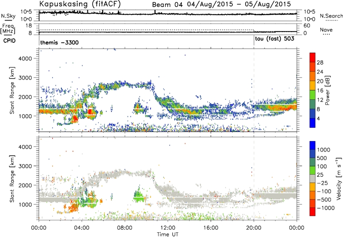Select the 08:00 time tick label
Image resolution: width=343 pixels, height=237 pixels.
[x=125, y=228]
